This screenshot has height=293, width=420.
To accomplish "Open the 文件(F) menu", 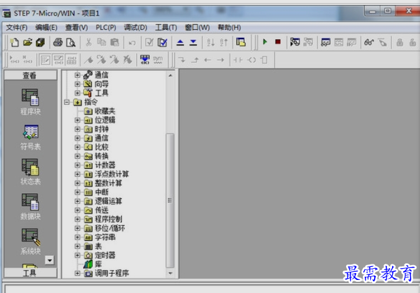I will click(17, 27).
